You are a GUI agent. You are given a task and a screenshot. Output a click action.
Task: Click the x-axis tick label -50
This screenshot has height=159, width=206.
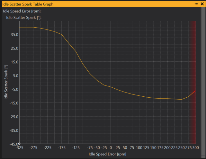[x=97, y=148]
